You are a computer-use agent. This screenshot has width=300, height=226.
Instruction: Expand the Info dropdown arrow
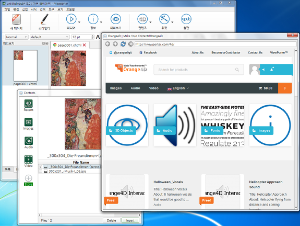tap(101, 22)
